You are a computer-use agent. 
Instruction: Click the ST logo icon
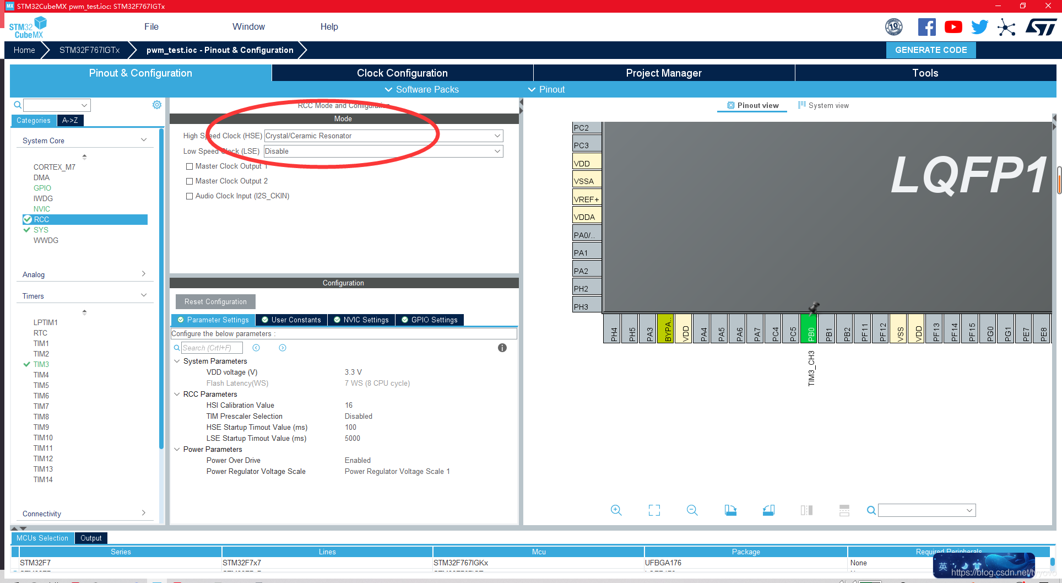(1041, 27)
